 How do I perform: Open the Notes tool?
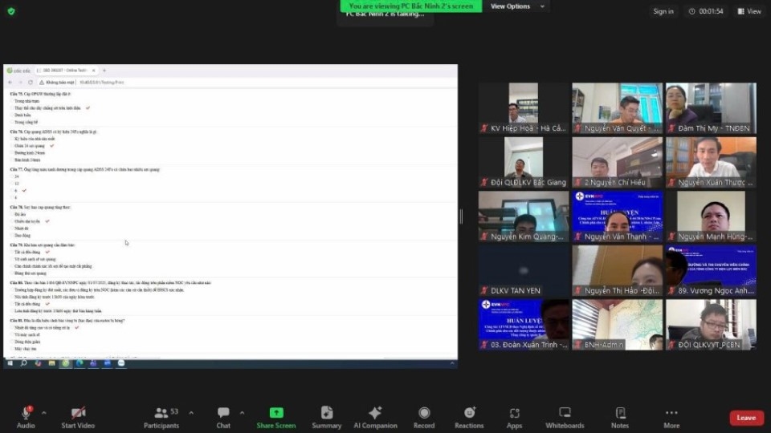[619, 416]
